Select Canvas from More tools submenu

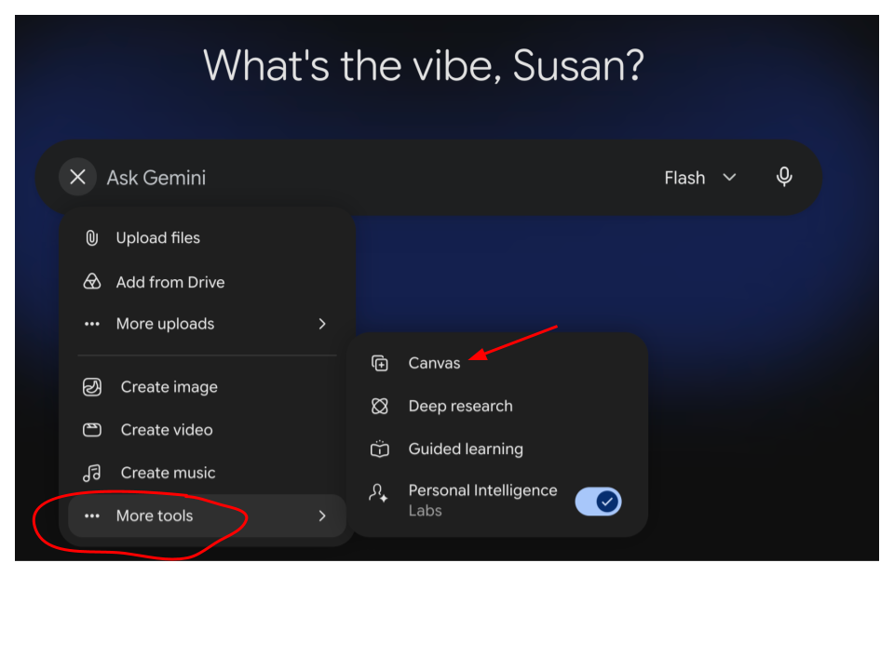pyautogui.click(x=497, y=363)
